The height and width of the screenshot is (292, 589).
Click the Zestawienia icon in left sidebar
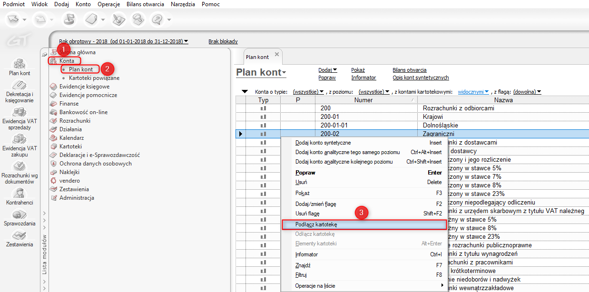[x=20, y=239]
